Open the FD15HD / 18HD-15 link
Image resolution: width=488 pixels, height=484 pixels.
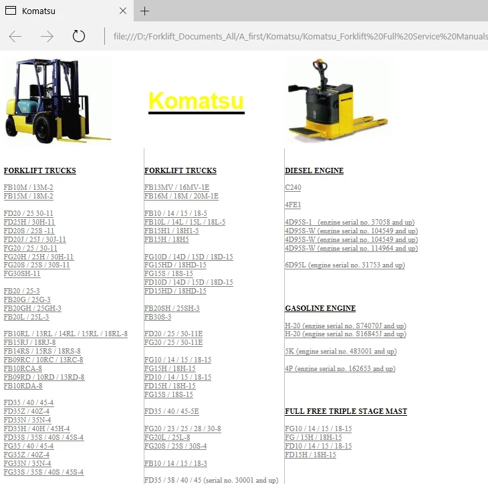[175, 291]
